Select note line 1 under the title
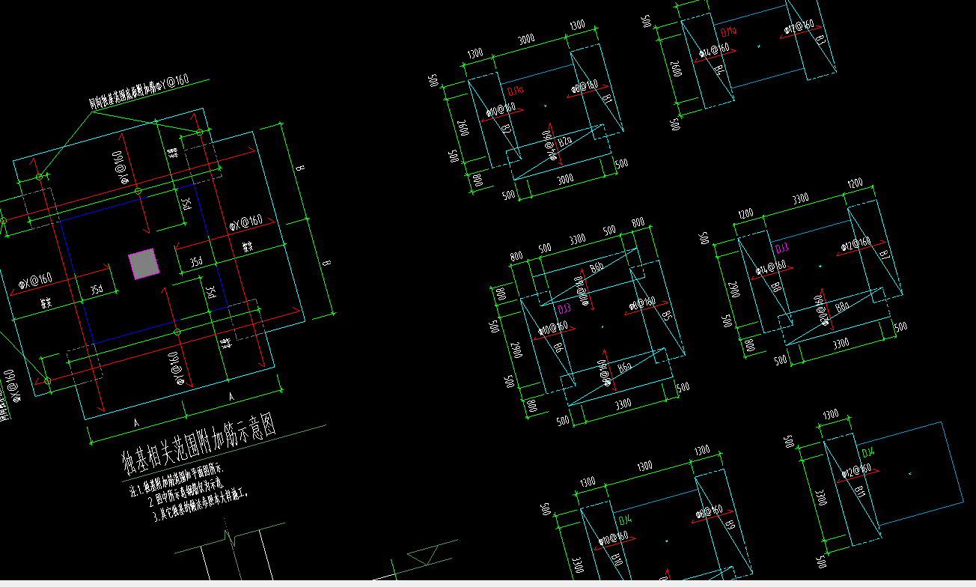This screenshot has width=976, height=587. click(x=176, y=480)
